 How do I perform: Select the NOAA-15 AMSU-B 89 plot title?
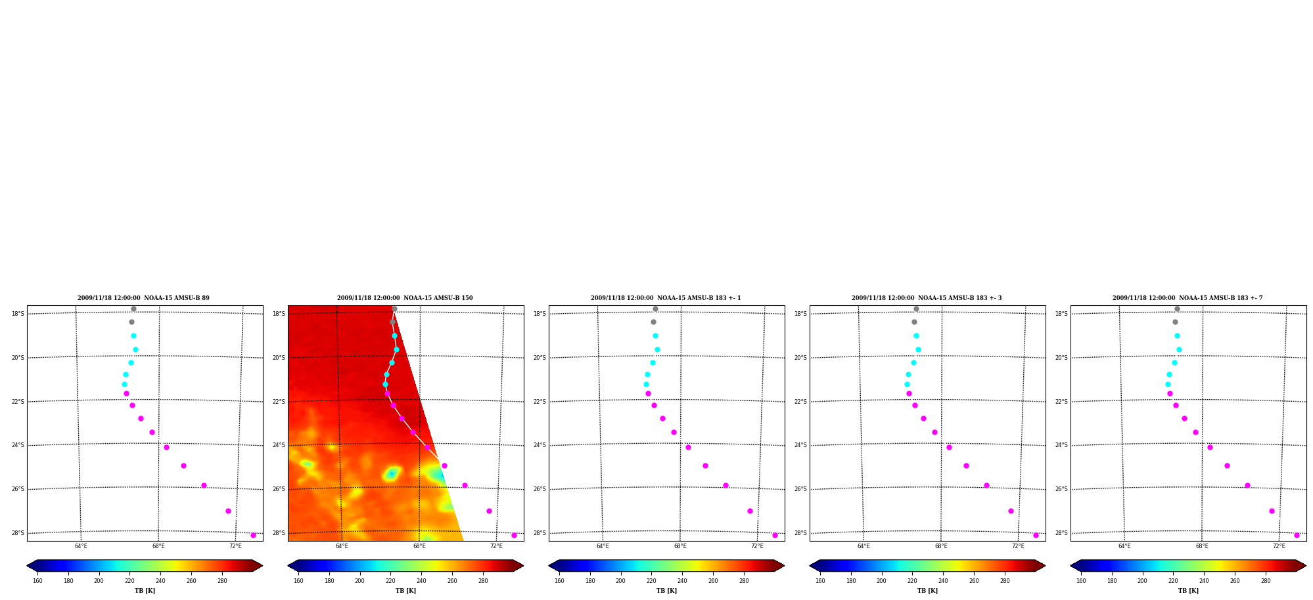pyautogui.click(x=177, y=298)
